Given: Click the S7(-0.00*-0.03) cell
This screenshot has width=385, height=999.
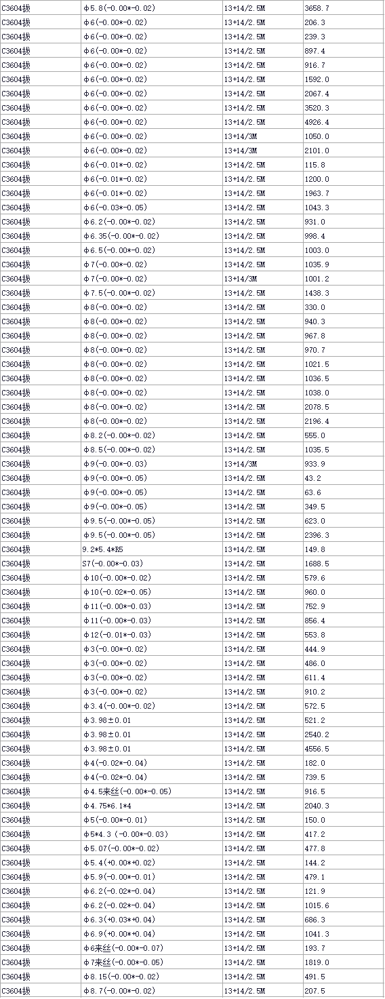Looking at the screenshot, I should click(x=151, y=564).
